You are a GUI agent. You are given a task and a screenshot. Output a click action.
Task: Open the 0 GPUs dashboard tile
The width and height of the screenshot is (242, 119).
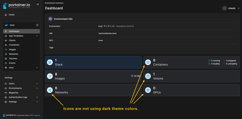click(192, 90)
